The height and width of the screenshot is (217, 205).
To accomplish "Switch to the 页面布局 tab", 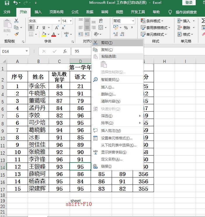I will click(57, 12).
